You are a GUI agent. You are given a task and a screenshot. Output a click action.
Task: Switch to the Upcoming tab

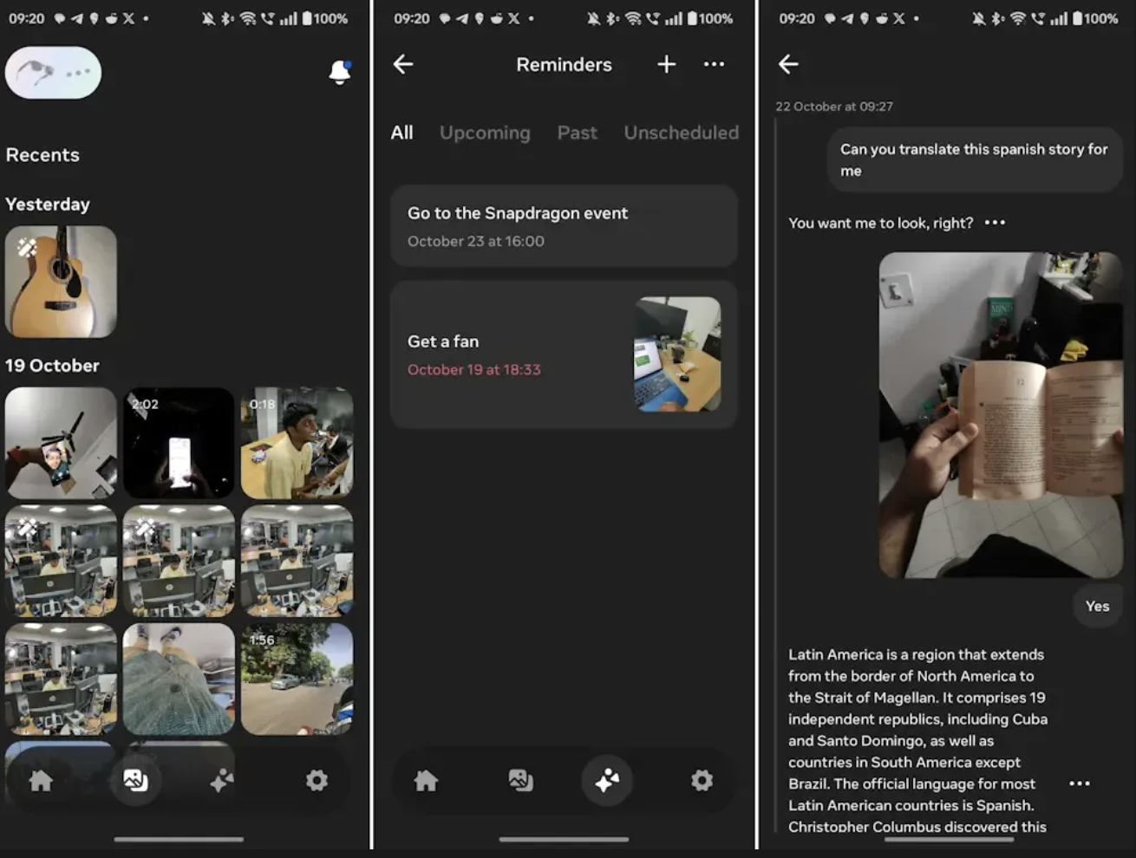[x=485, y=133]
